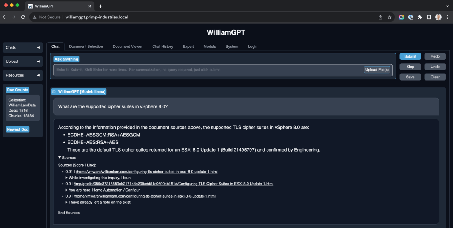
Task: Open a new browser tab
Action: click(x=100, y=6)
